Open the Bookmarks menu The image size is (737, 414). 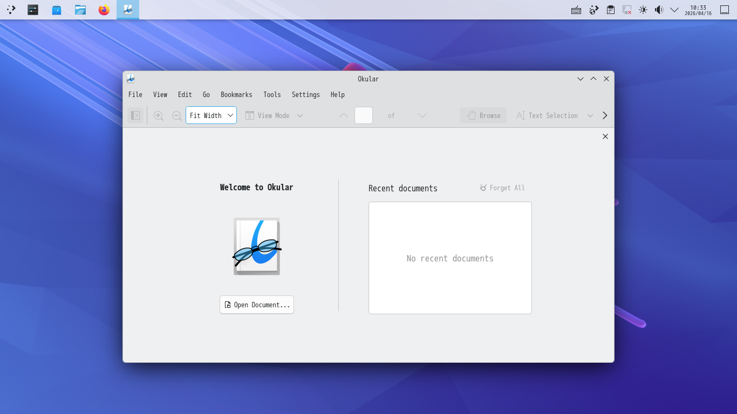236,95
